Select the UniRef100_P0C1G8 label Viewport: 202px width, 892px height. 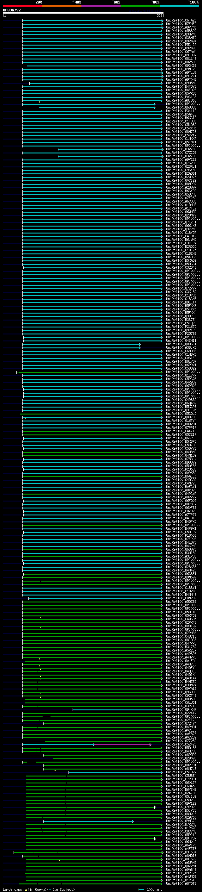click(181, 97)
